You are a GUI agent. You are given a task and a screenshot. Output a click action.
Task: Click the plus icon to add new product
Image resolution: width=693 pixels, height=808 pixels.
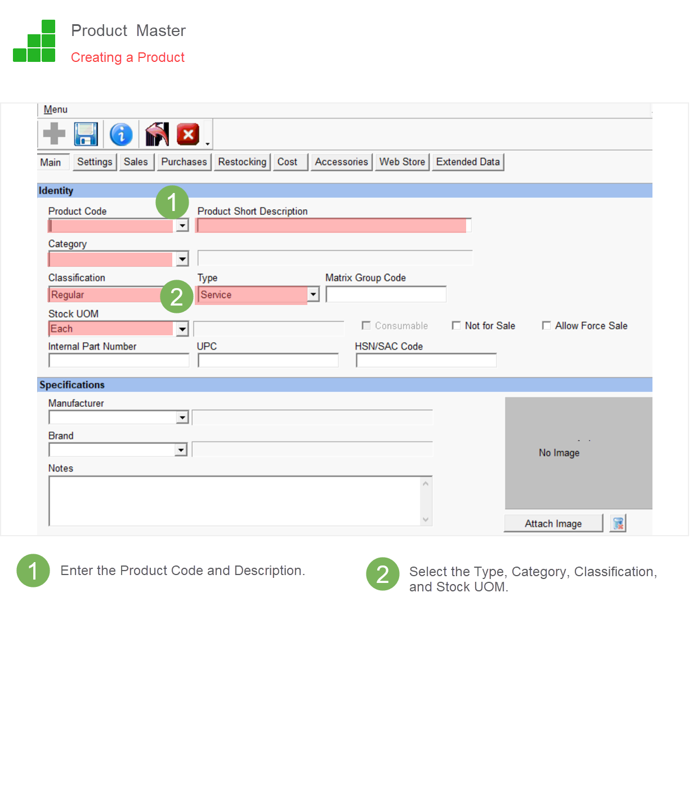[x=54, y=134]
